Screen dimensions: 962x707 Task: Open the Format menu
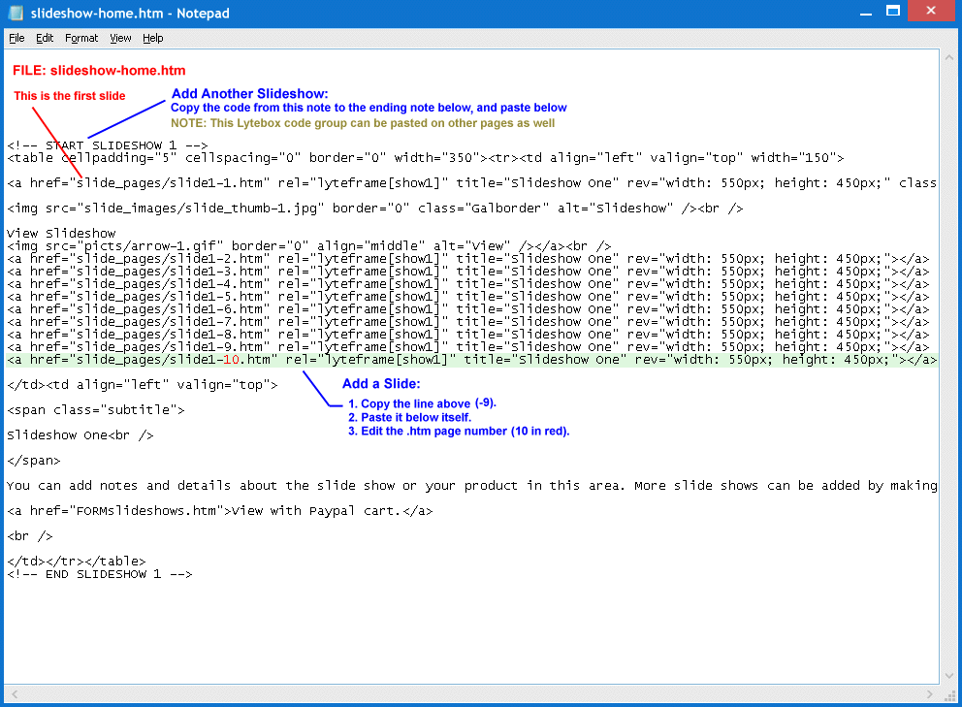click(x=81, y=38)
